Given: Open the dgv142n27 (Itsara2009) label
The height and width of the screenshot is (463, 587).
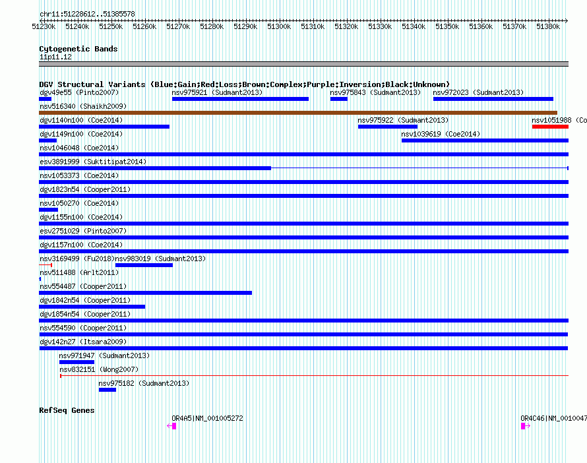Looking at the screenshot, I should 83,342.
